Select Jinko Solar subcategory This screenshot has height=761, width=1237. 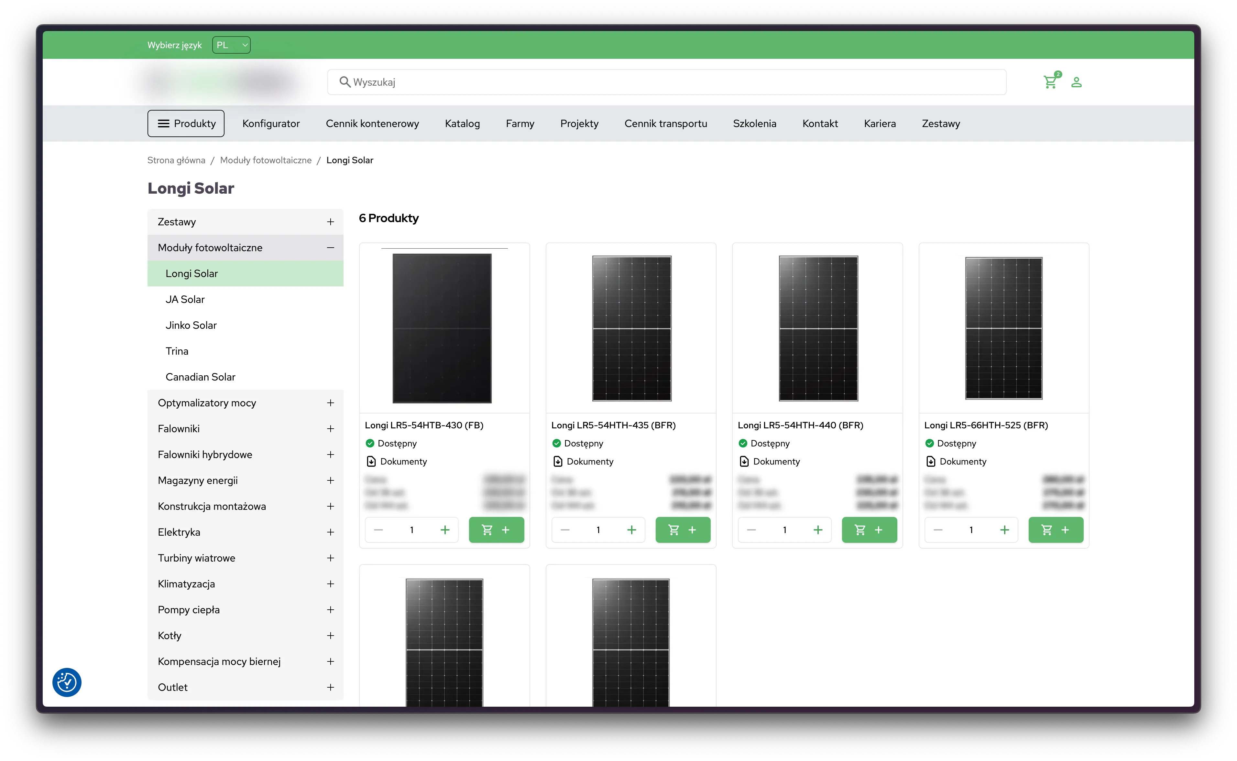click(x=245, y=325)
